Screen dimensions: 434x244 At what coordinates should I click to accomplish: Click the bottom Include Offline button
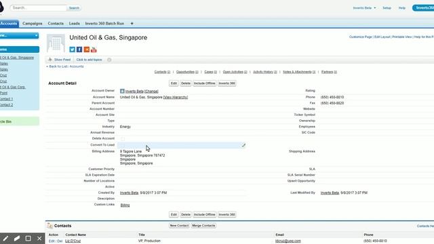(x=205, y=214)
